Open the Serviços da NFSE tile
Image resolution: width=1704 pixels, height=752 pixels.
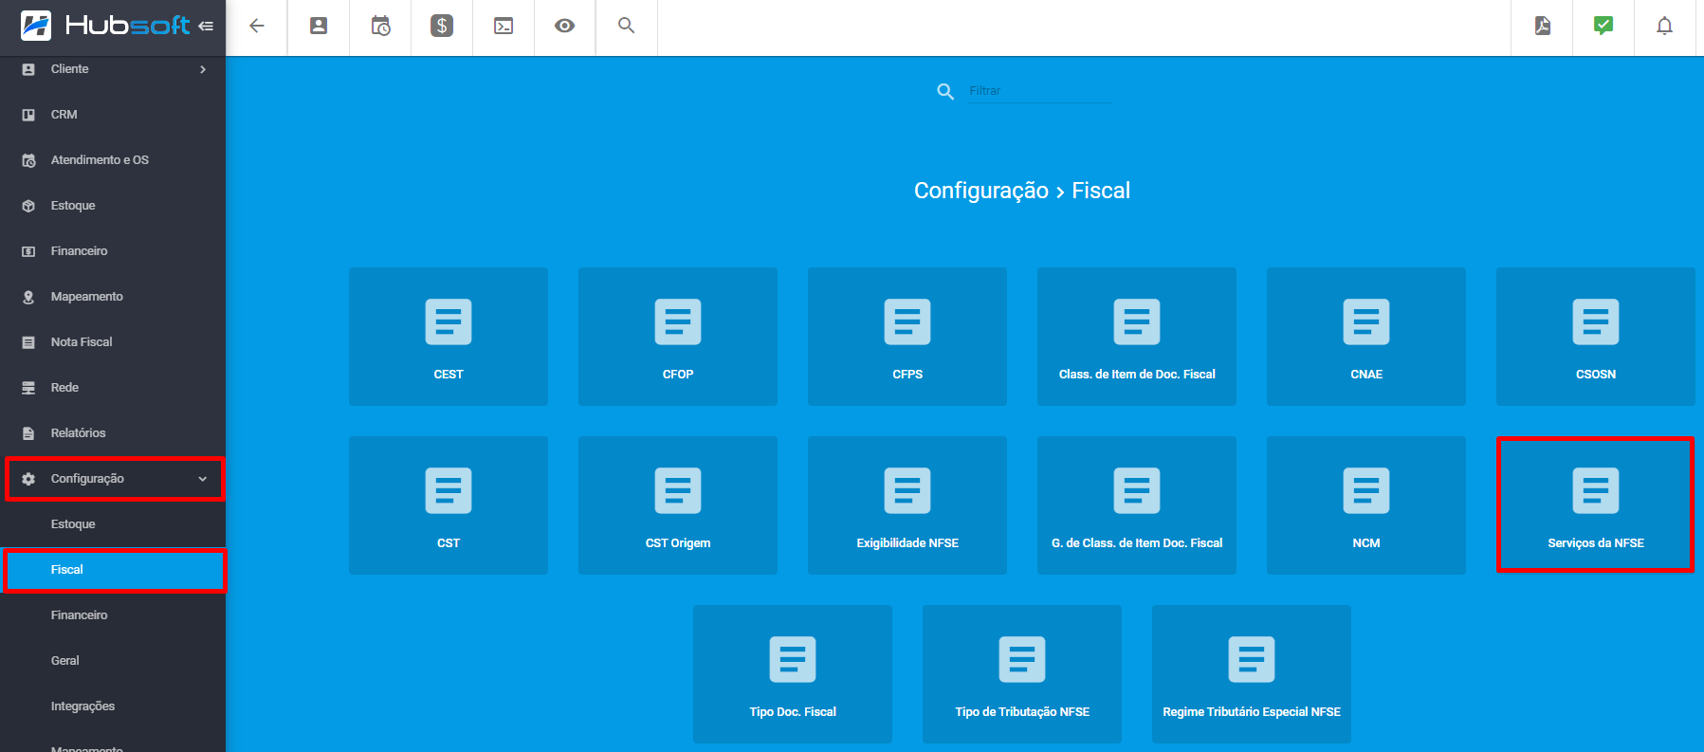click(x=1596, y=505)
